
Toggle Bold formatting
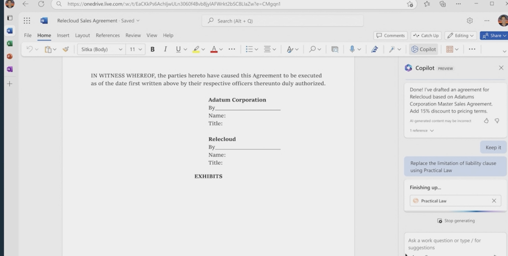152,49
